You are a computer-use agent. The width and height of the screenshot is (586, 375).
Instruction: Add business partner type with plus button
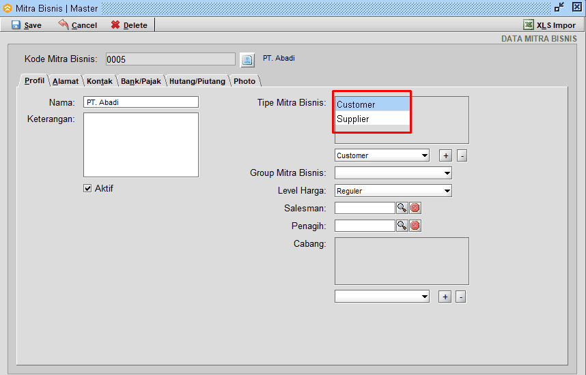pyautogui.click(x=445, y=155)
